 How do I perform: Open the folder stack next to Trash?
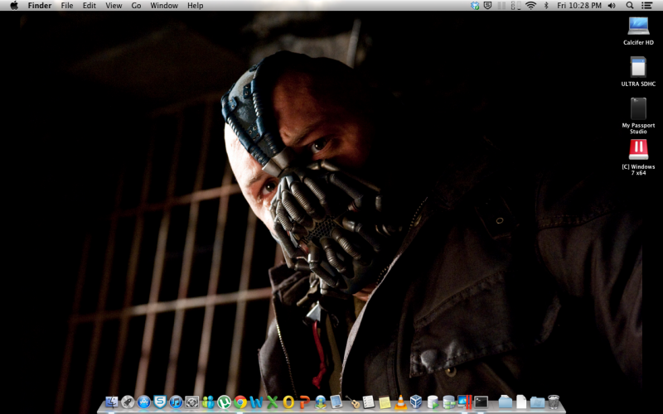pos(537,402)
